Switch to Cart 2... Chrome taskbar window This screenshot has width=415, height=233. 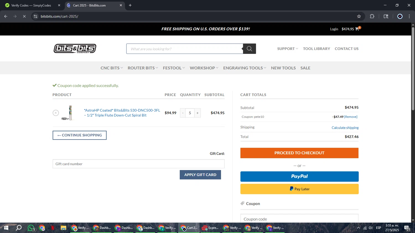pyautogui.click(x=189, y=228)
